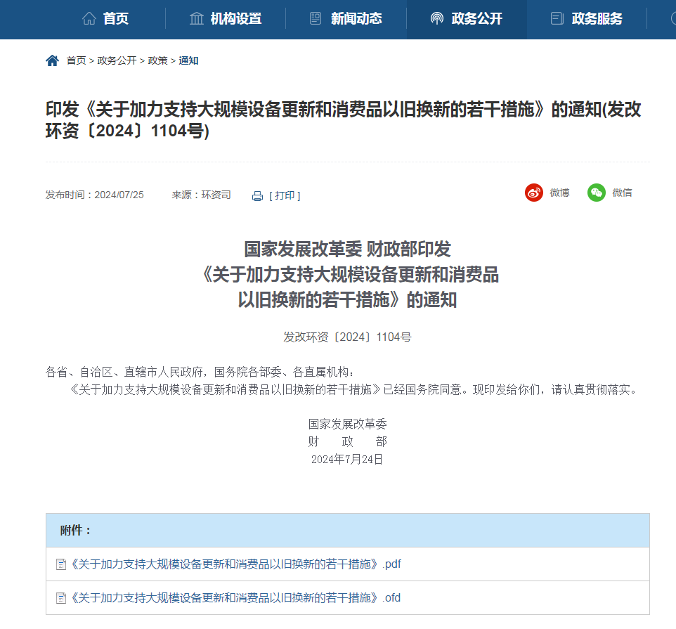Click the 微博 share label
676x629 pixels.
pyautogui.click(x=559, y=193)
